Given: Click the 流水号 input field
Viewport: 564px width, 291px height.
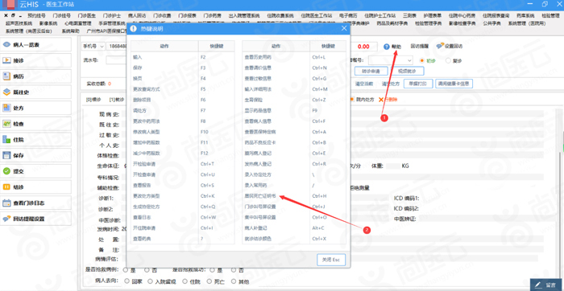Looking at the screenshot, I should pyautogui.click(x=116, y=60).
